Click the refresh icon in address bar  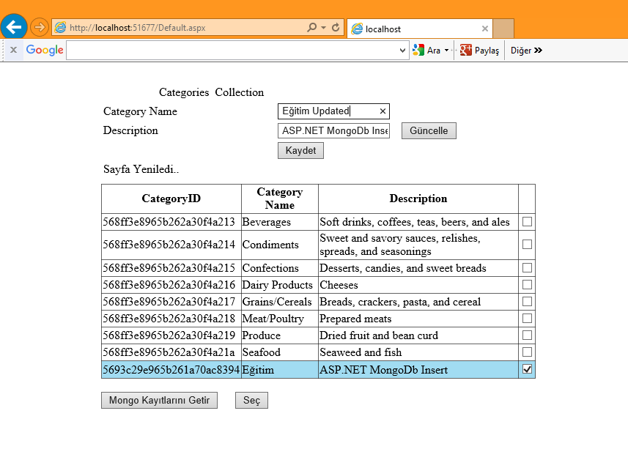(336, 28)
